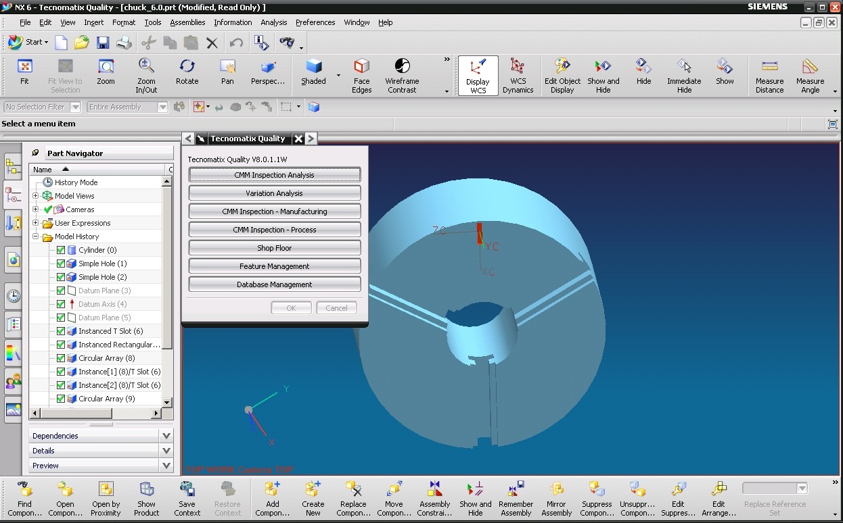Open WCS Dynamics tool
Screen dimensions: 843x523
(x=518, y=76)
